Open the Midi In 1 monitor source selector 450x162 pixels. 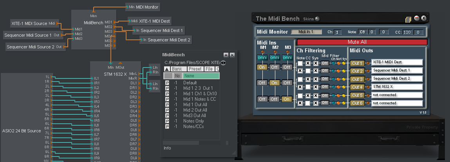click(306, 32)
